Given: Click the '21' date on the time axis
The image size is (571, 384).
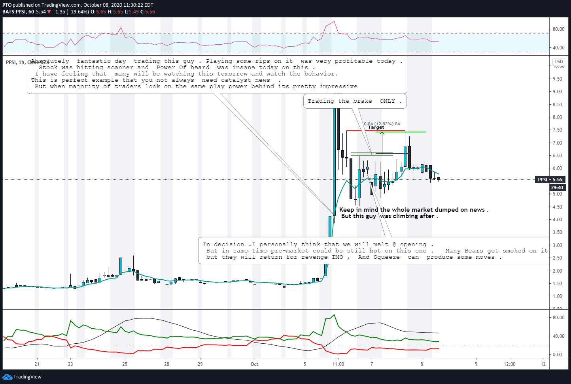Looking at the screenshot, I should click(x=37, y=364).
